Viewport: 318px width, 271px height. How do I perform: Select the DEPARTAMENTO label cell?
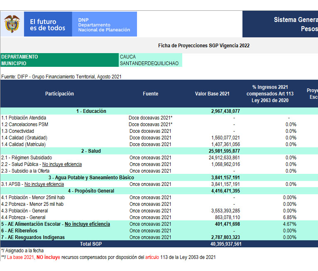tap(59, 56)
